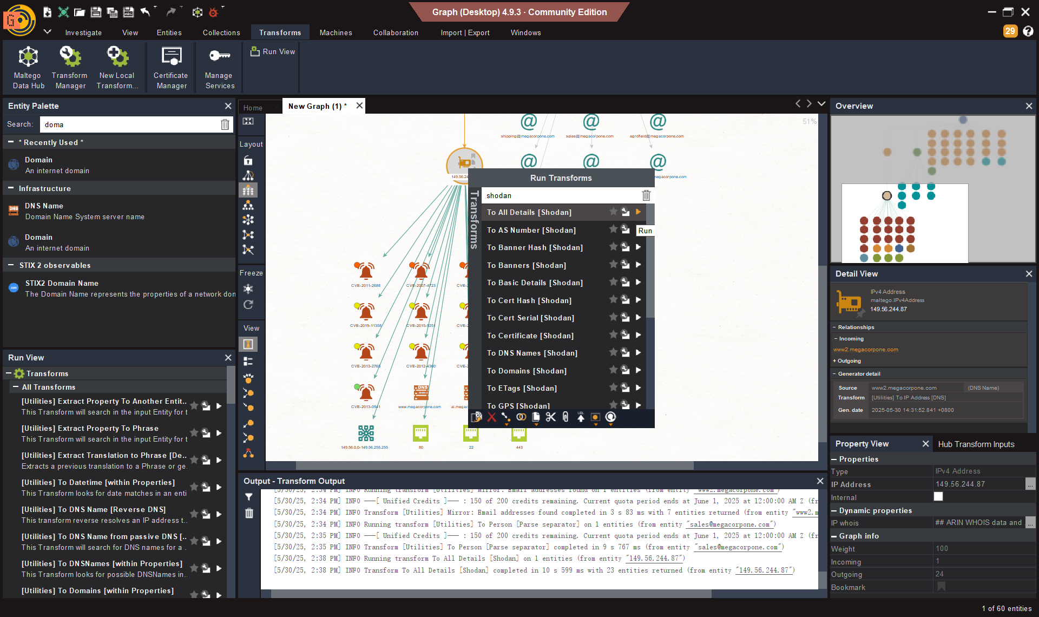
Task: Collapse the Infrastructure palette section
Action: (11, 188)
